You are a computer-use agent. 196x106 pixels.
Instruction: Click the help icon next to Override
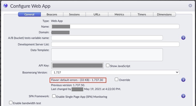pos(183,80)
